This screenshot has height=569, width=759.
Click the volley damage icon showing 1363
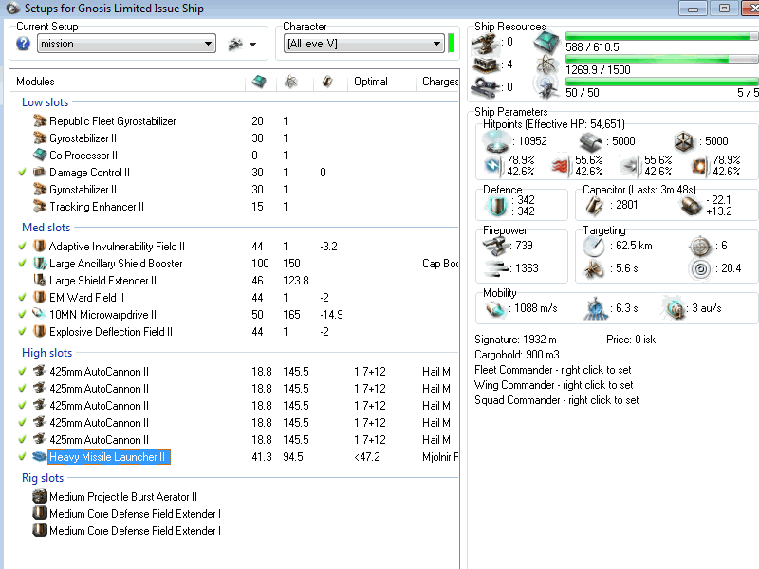(x=495, y=268)
